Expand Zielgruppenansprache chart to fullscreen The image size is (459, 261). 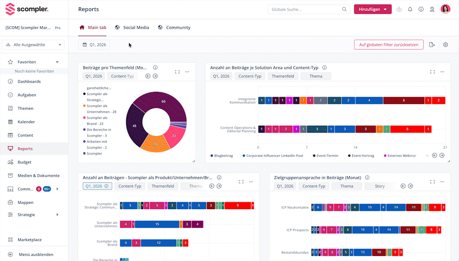[432, 182]
